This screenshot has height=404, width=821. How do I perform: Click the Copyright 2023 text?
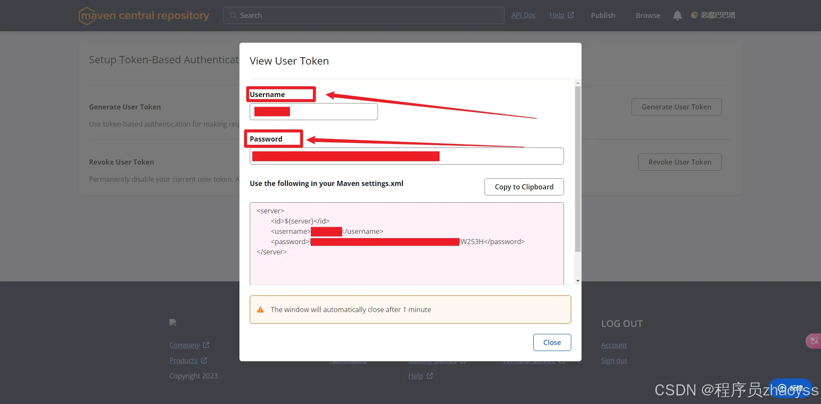click(x=193, y=376)
